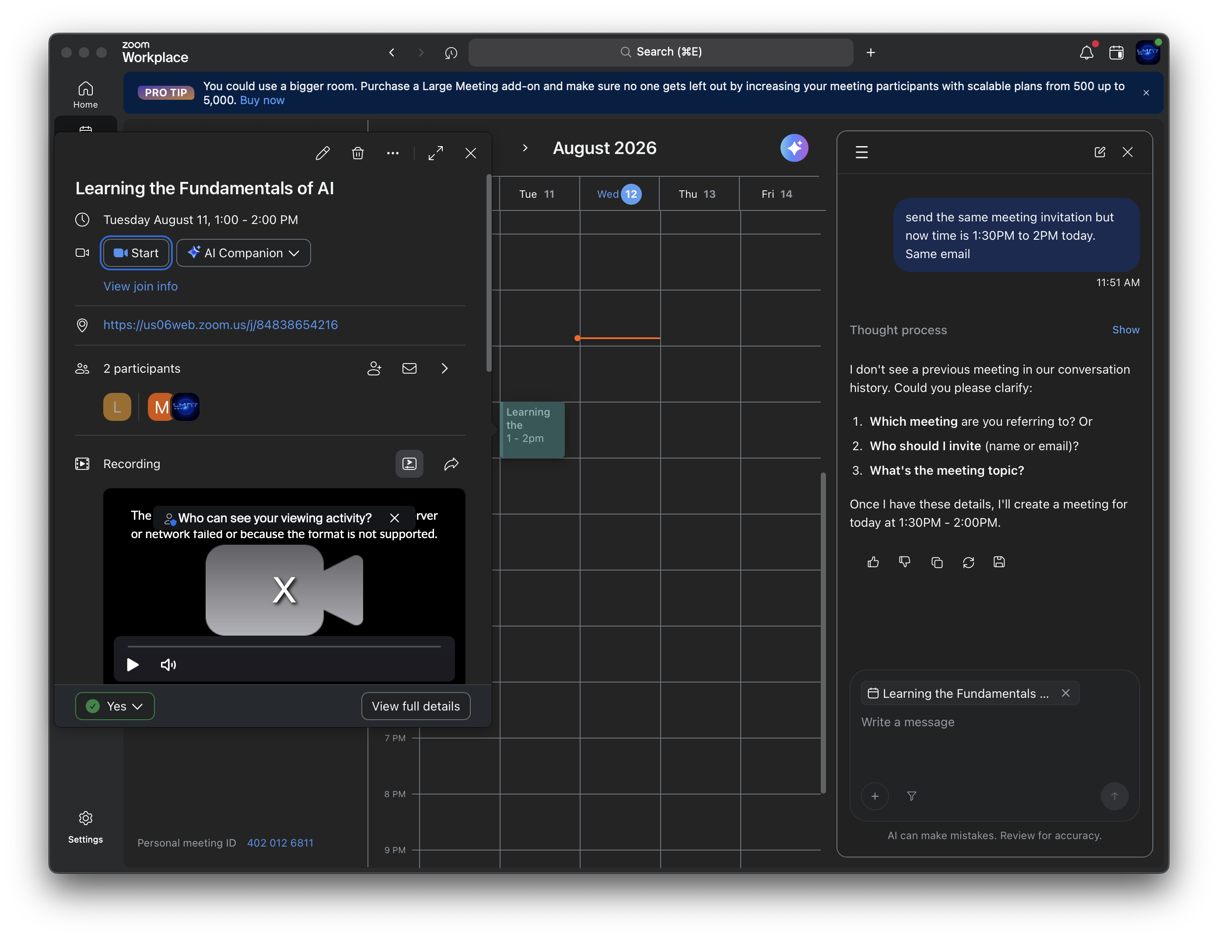Remove the Learning the Fundamentals context chip

point(1066,693)
